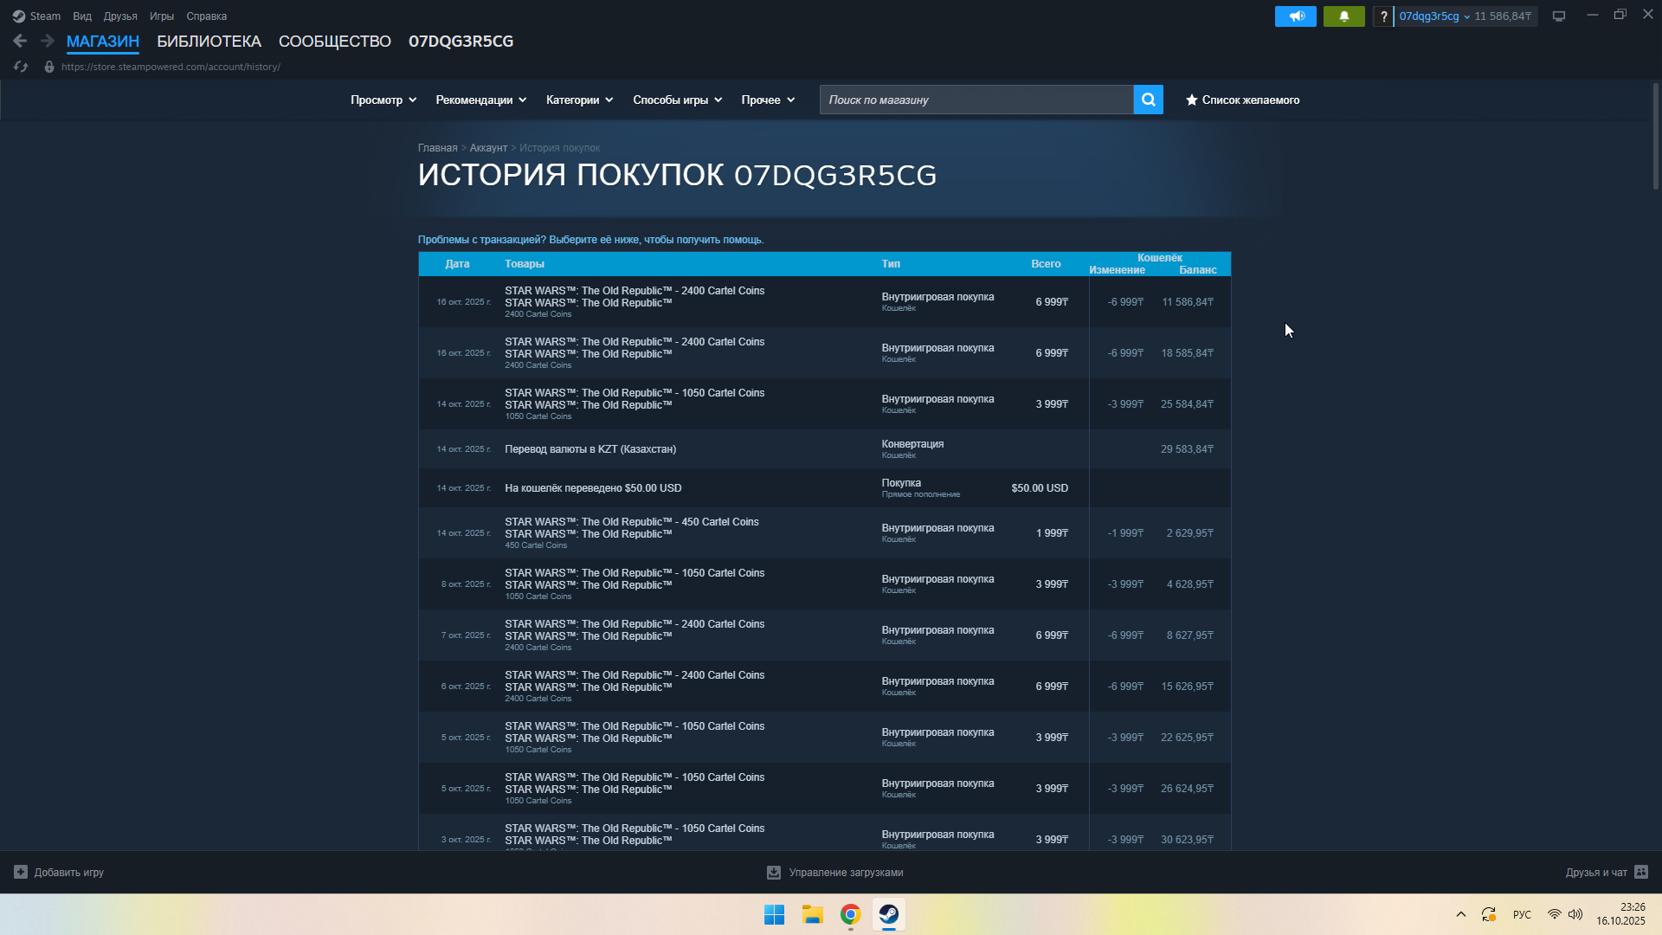Switch to the БИБЛИОТЕКА tab
The width and height of the screenshot is (1662, 935).
[x=209, y=41]
